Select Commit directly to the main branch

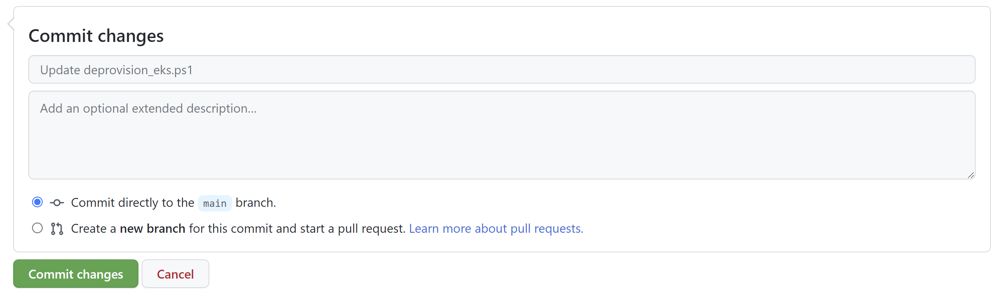[37, 202]
